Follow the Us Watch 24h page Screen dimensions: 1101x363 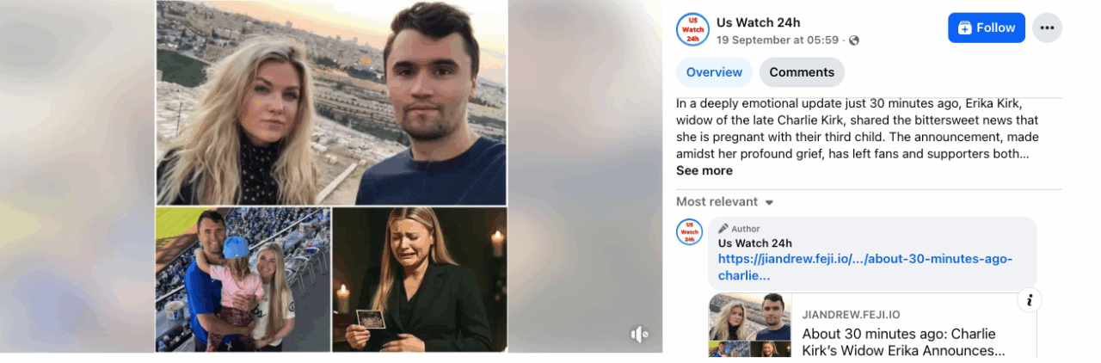point(987,28)
